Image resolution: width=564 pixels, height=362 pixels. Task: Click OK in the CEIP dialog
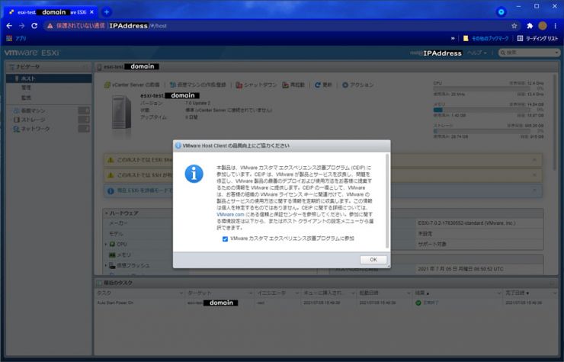(x=373, y=259)
